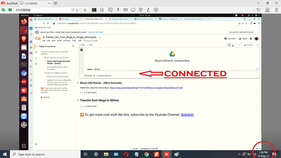Star the Colab notebook title
Image resolution: width=281 pixels, height=158 pixels.
(100, 37)
